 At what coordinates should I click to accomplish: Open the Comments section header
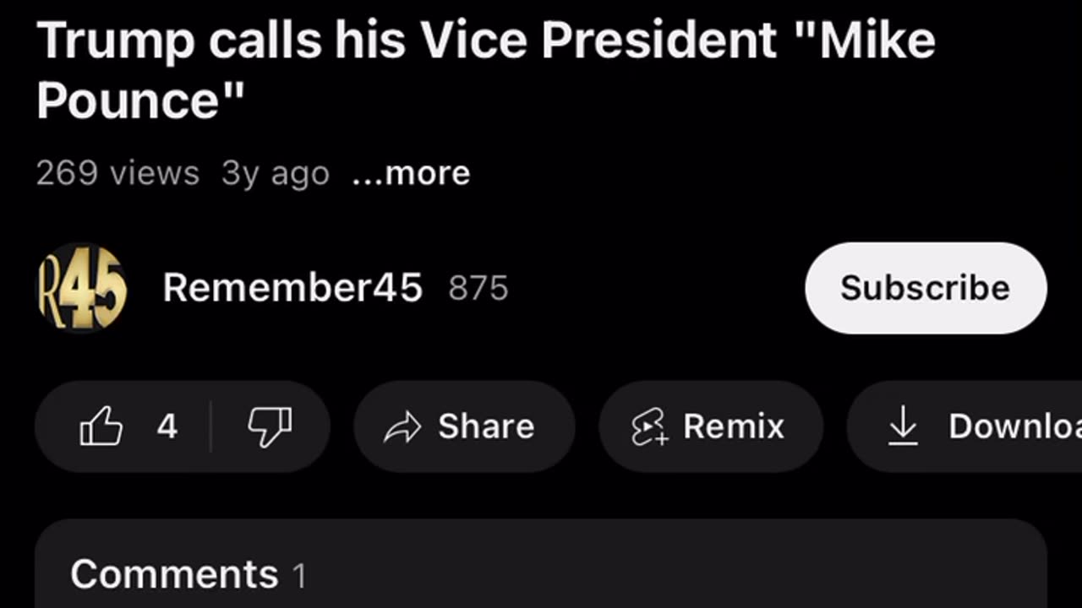pos(174,575)
